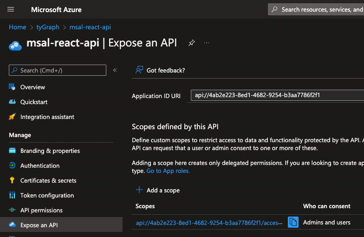Click the Token configuration bars icon
The image size is (364, 237).
[12, 195]
